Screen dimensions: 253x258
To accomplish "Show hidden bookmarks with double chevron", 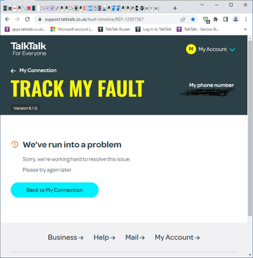I will [245, 29].
